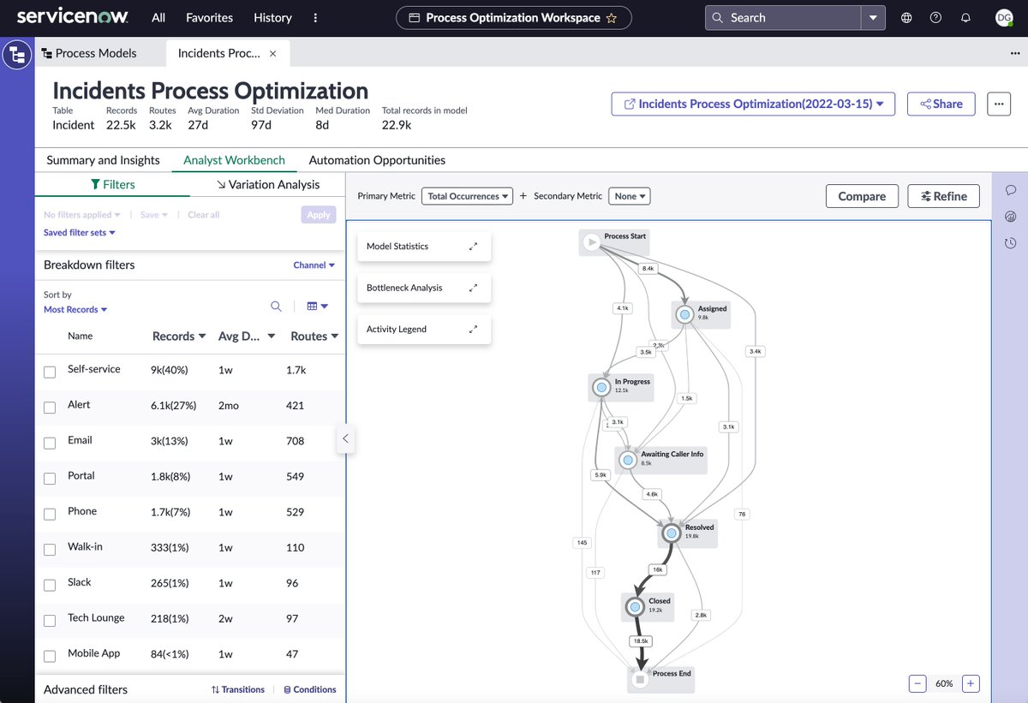Open the table view options icon
Image resolution: width=1028 pixels, height=703 pixels.
317,306
